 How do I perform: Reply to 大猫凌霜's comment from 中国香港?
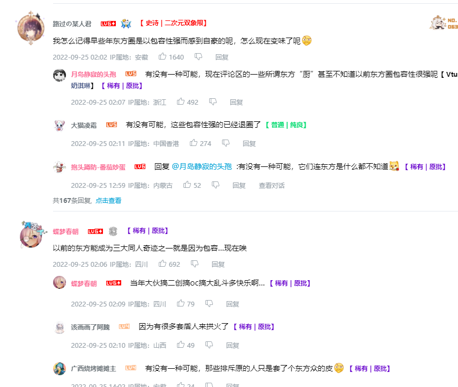(x=249, y=143)
